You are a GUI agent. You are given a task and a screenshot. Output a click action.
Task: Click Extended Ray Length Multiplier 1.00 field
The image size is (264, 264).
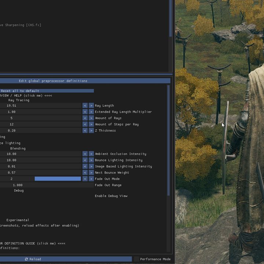coord(41,112)
